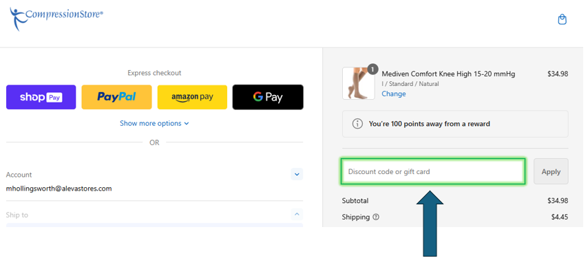Open the shopping bag cart icon
This screenshot has width=588, height=258.
point(562,19)
